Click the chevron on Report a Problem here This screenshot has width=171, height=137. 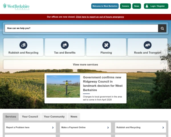(x=53, y=128)
